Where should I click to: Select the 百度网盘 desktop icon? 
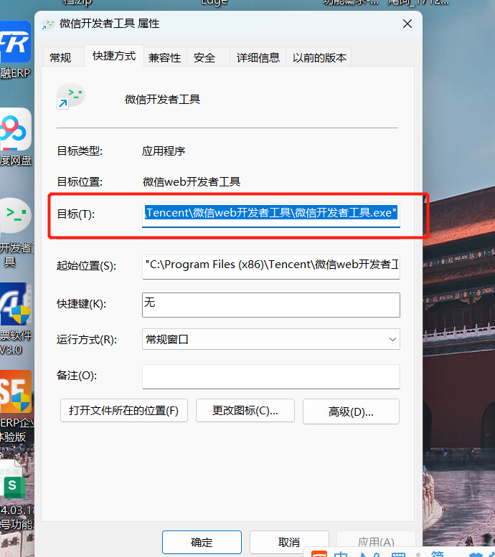click(15, 137)
